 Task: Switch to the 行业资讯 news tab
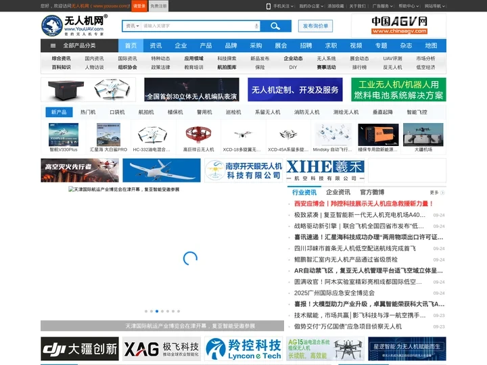pos(304,193)
